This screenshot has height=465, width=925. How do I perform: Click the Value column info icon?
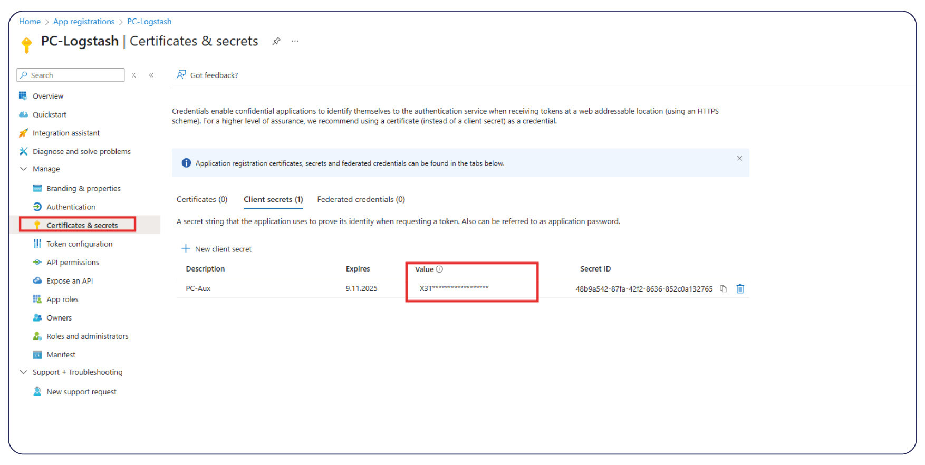tap(439, 269)
